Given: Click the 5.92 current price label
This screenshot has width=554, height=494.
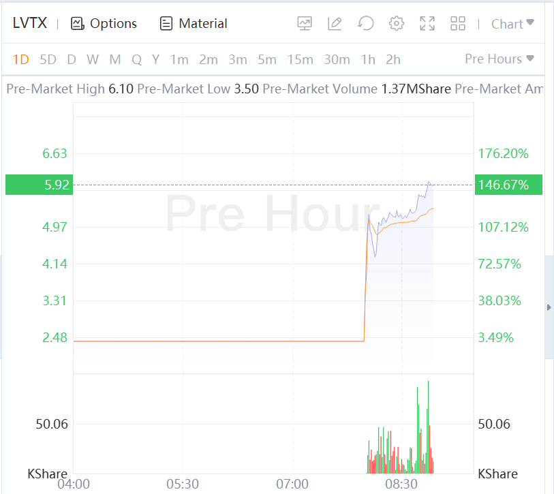Looking at the screenshot, I should (38, 185).
